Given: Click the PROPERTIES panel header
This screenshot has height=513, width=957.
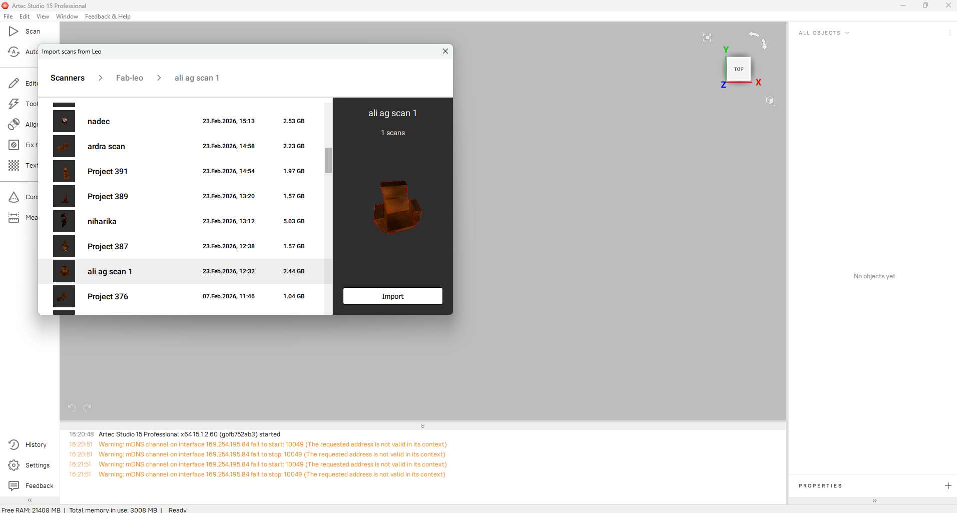Looking at the screenshot, I should click(820, 485).
